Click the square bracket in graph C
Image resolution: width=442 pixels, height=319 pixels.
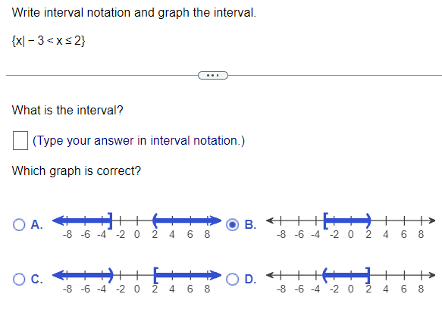coord(155,275)
